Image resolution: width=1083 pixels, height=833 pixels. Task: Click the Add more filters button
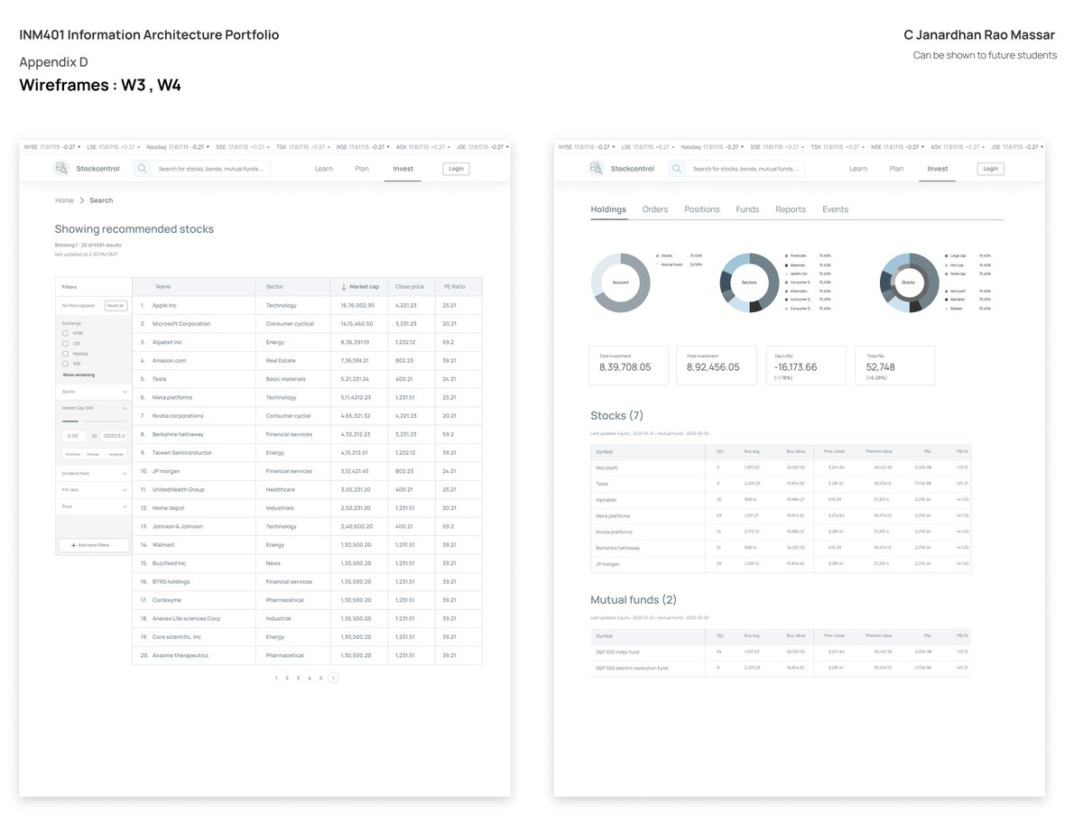pos(94,545)
